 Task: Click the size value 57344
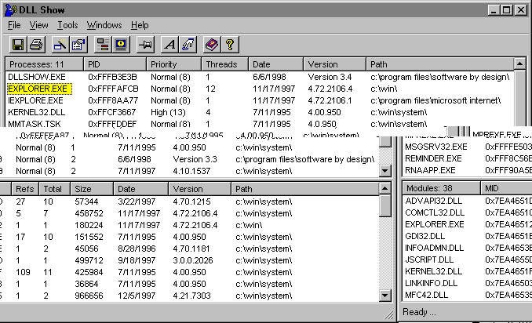click(86, 201)
